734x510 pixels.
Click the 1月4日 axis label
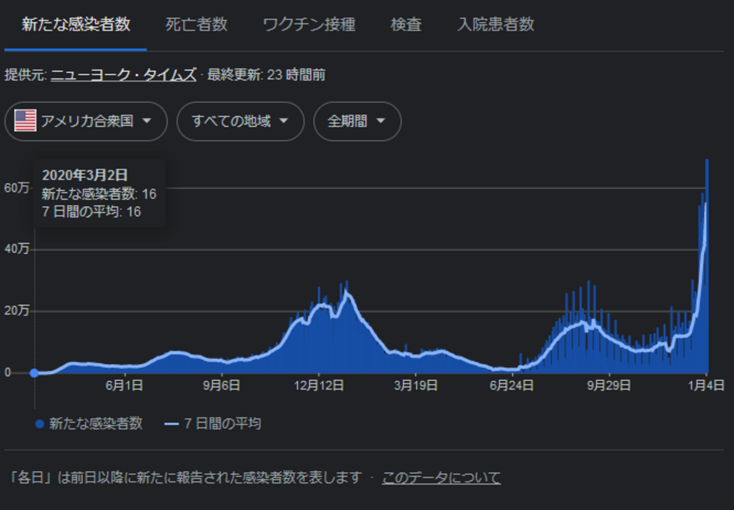(x=706, y=385)
